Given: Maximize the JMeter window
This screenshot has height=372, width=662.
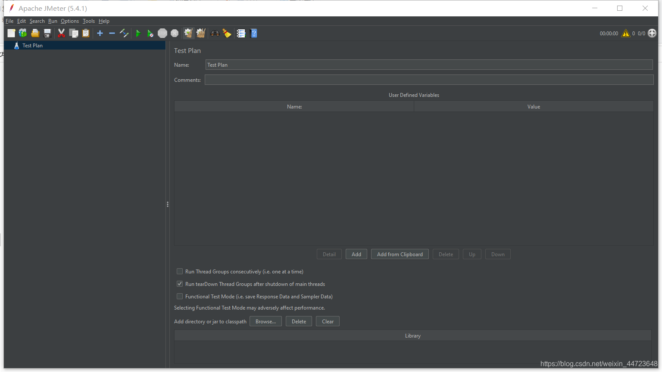Looking at the screenshot, I should point(620,8).
